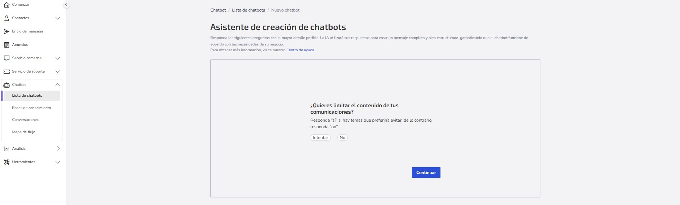This screenshot has height=205, width=680.
Task: Click the Servicio de soporte ticket icon
Action: (x=6, y=71)
